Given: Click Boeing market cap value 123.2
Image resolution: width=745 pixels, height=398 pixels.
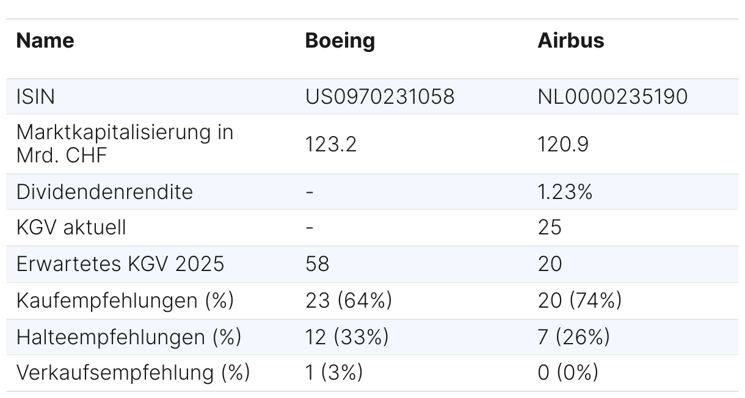Looking at the screenshot, I should coord(330,144).
